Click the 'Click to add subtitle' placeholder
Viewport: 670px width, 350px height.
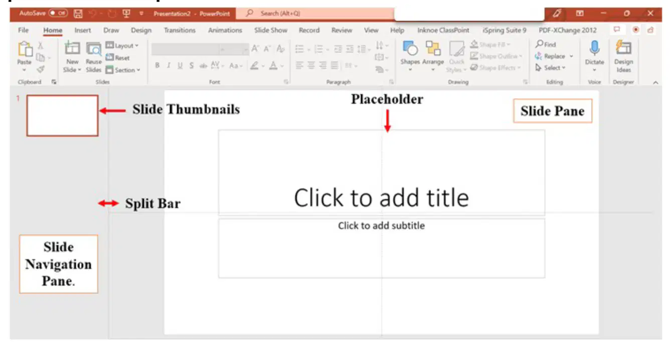(x=381, y=248)
